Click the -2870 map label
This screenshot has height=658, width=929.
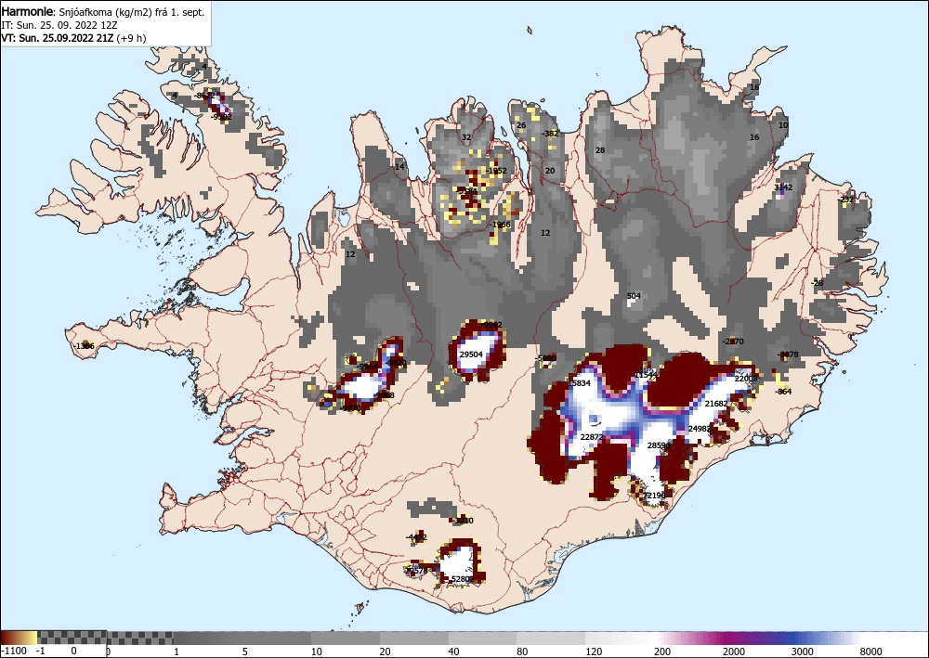pos(733,342)
